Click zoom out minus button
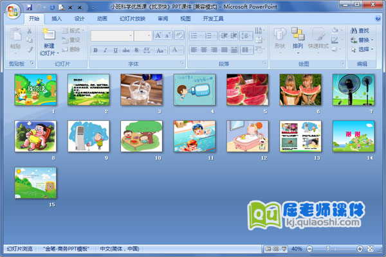Image resolution: width=386 pixels, height=257 pixels. [309, 249]
